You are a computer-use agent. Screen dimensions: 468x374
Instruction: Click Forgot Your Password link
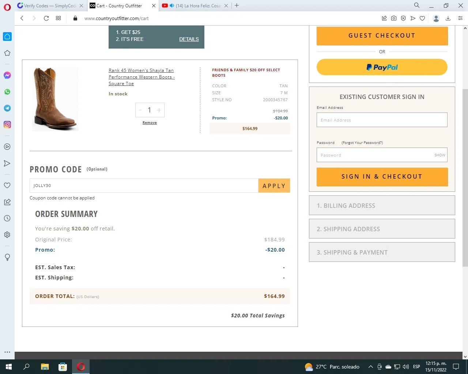coord(362,143)
